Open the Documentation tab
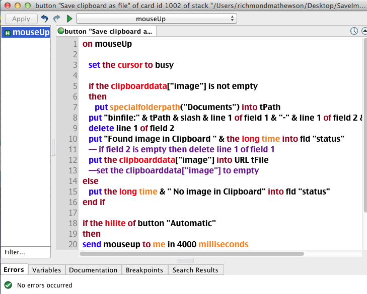The height and width of the screenshot is (294, 367). point(93,270)
